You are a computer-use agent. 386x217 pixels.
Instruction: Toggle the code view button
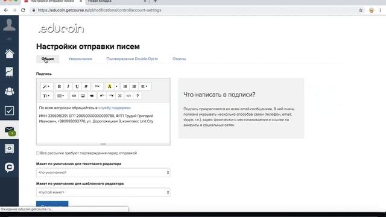pos(128,96)
